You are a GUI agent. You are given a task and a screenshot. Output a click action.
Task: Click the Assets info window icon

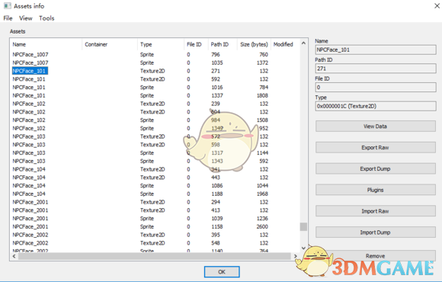tap(7, 6)
